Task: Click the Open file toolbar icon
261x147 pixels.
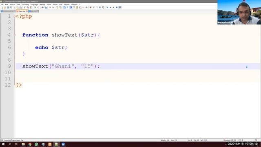Action: coord(5,7)
